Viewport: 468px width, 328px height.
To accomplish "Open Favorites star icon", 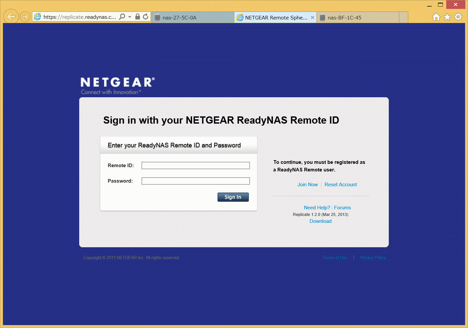I will (x=447, y=17).
